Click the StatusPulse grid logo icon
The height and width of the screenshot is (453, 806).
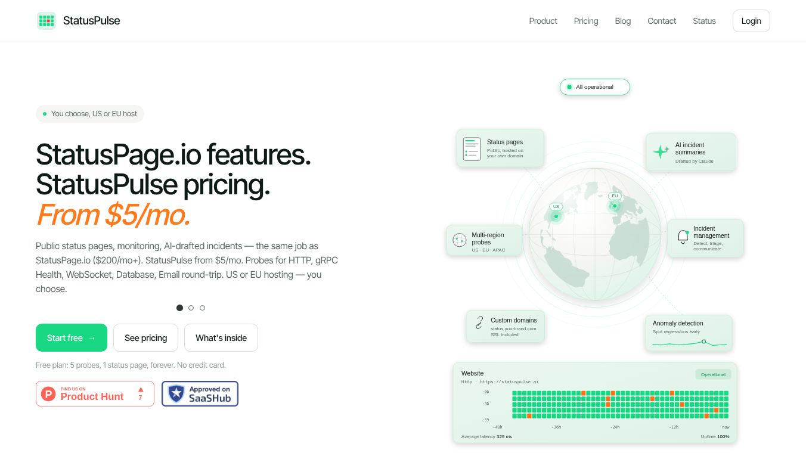click(x=46, y=21)
